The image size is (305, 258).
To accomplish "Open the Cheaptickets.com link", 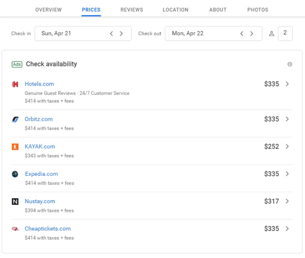I will point(48,229).
